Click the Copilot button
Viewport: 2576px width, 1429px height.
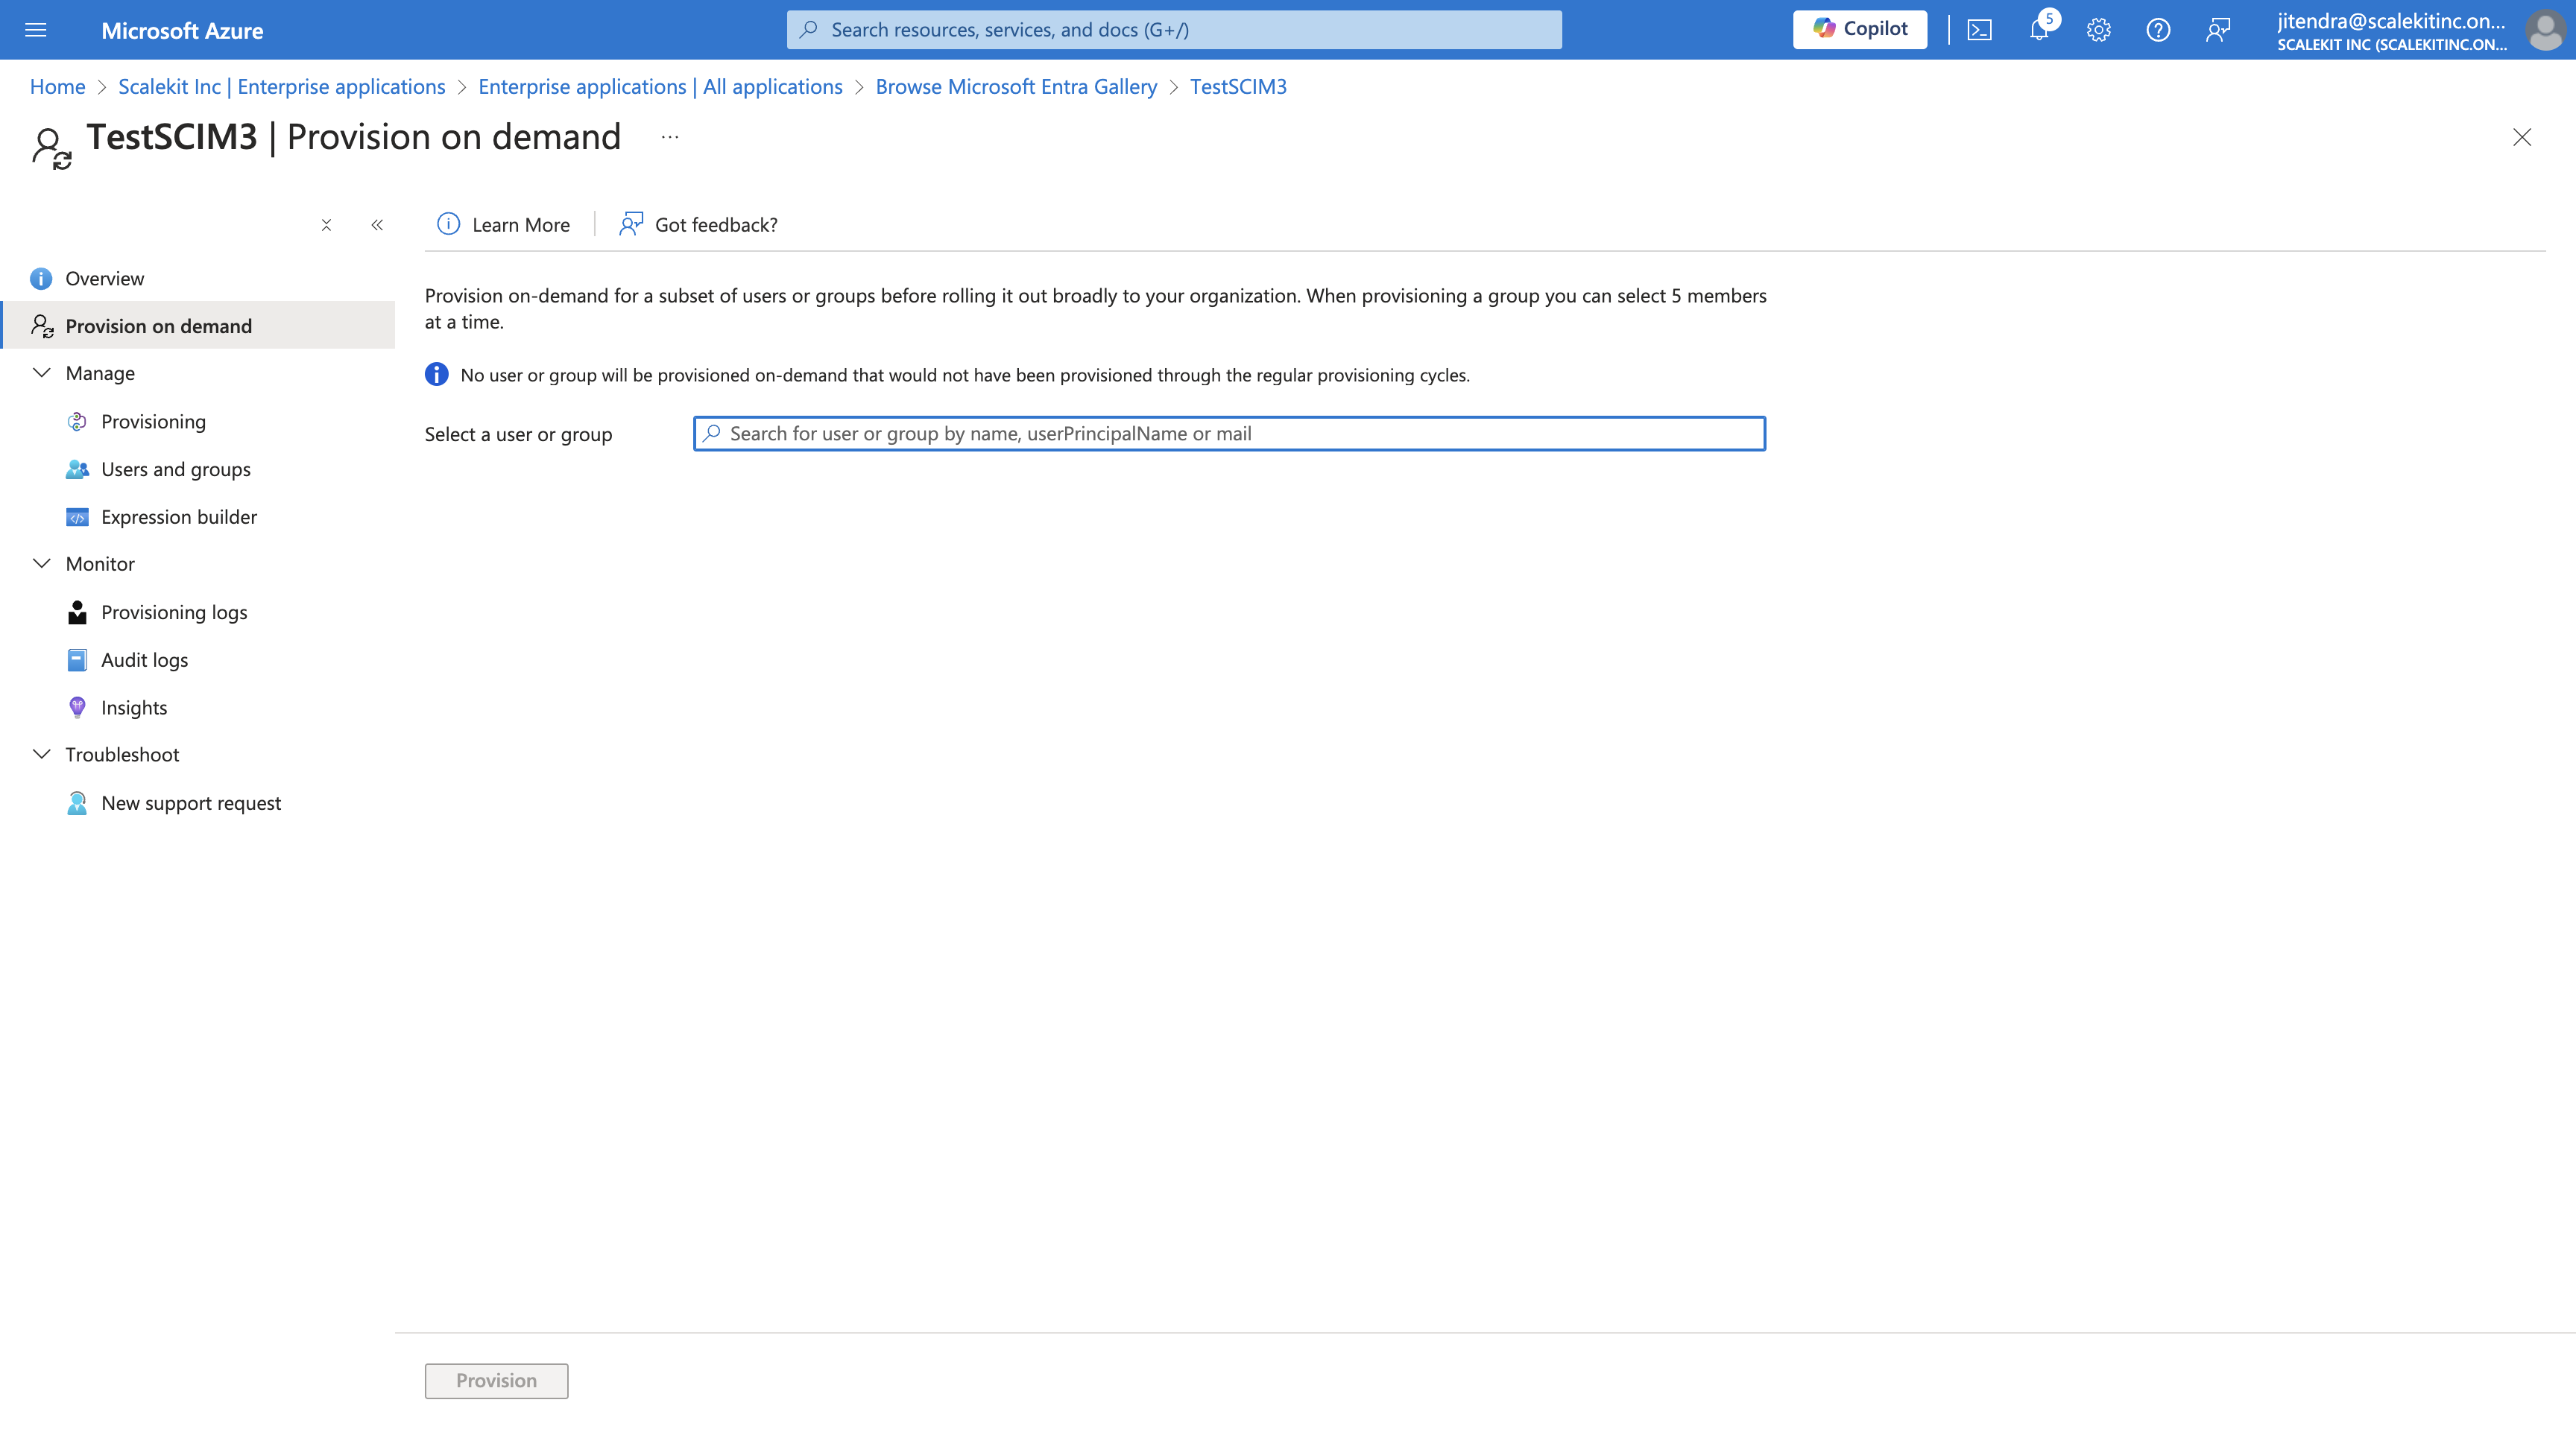[1860, 29]
